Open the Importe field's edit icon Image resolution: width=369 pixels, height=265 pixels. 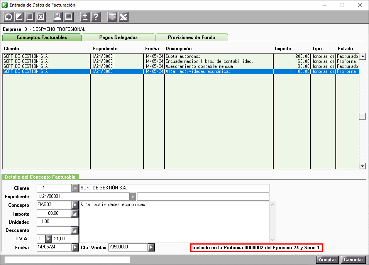click(74, 214)
